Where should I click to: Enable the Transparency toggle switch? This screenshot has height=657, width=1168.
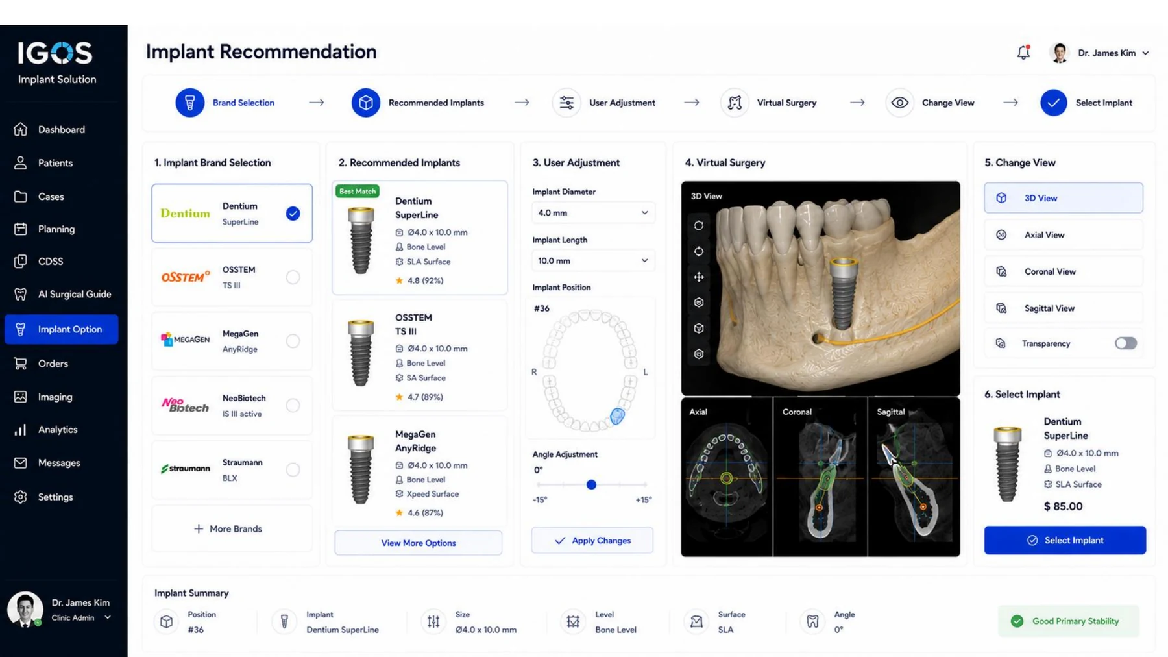1126,343
